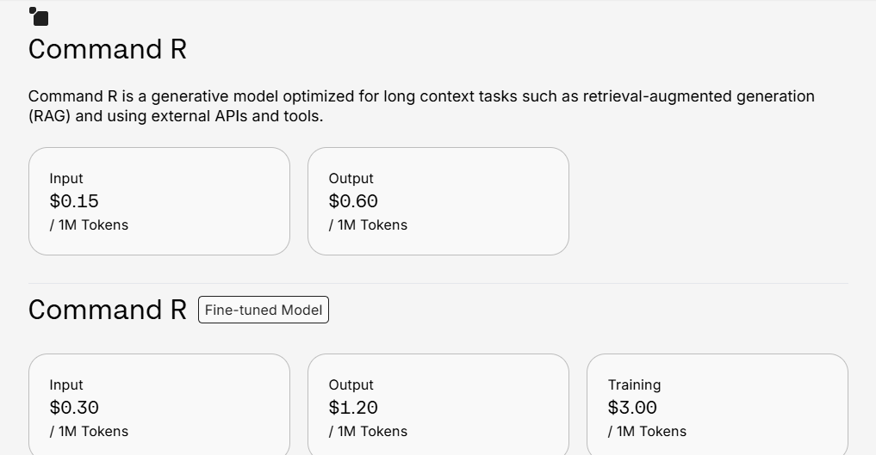Click the Input label above $0.30
This screenshot has height=455, width=876.
tap(66, 384)
